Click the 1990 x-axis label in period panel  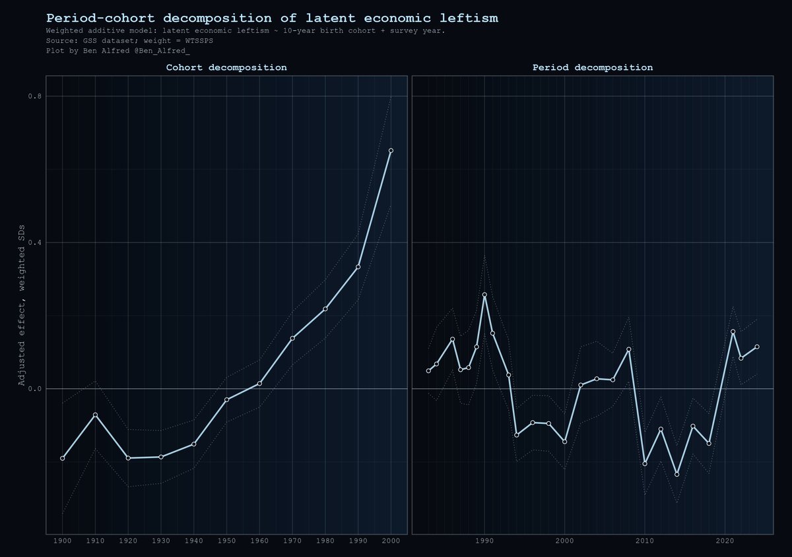click(484, 541)
